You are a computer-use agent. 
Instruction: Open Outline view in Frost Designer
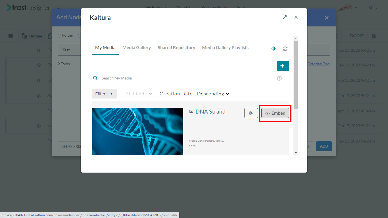click(32, 36)
